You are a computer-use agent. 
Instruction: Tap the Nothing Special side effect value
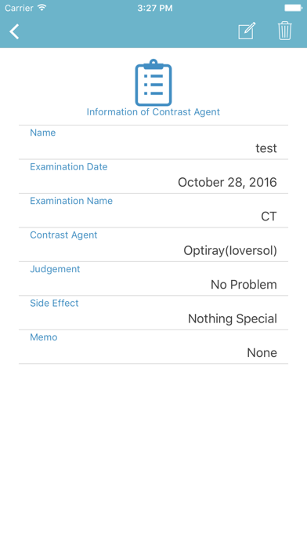click(233, 319)
